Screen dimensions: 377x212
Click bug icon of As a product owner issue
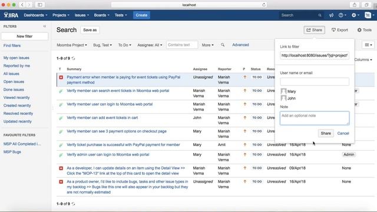[61, 182]
